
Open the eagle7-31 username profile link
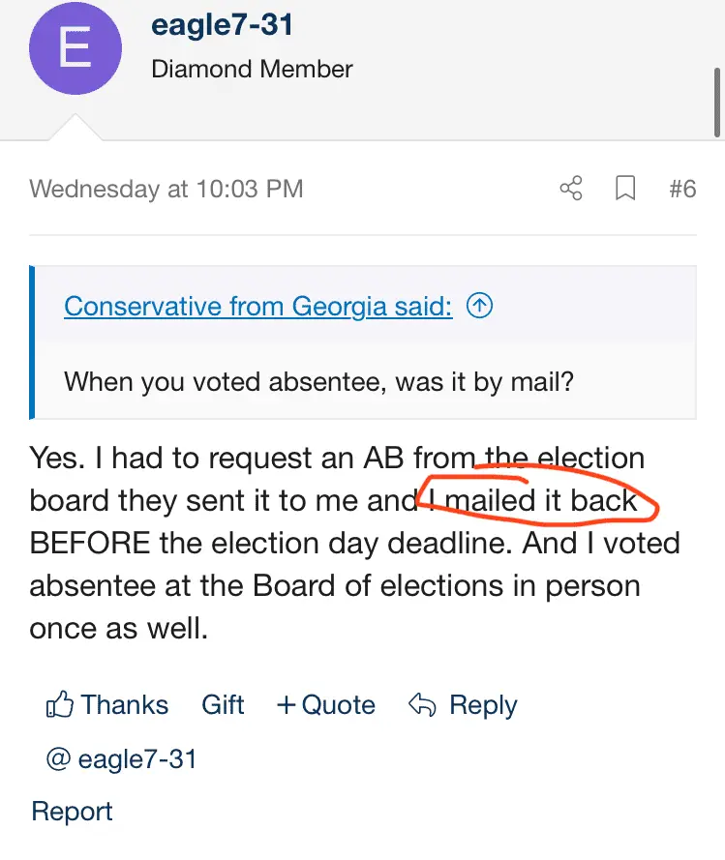tap(223, 25)
